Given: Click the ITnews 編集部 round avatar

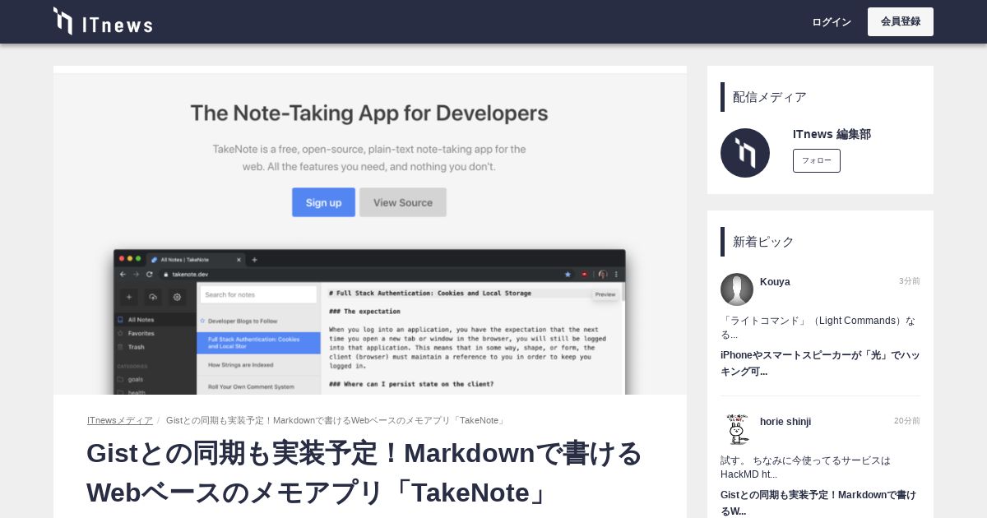Looking at the screenshot, I should [745, 153].
